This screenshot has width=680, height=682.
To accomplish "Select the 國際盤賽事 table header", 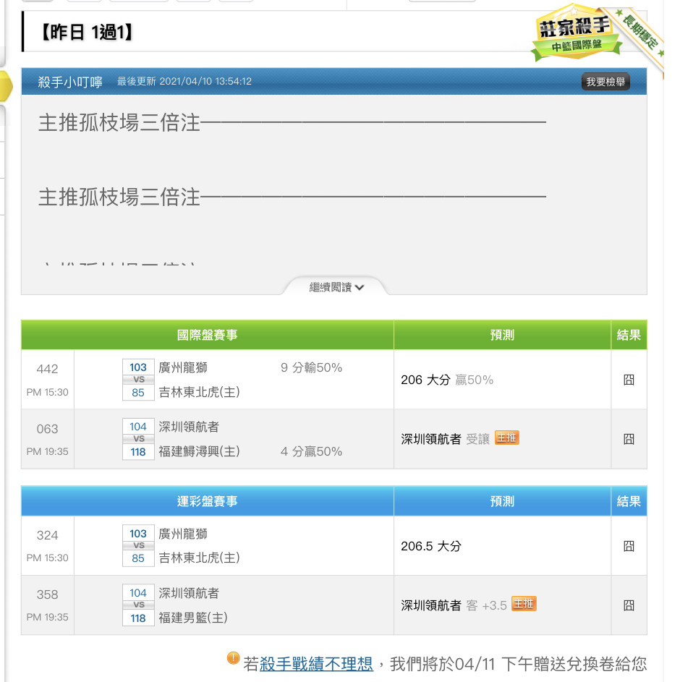I will (x=207, y=335).
